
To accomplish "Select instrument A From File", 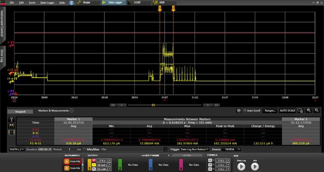I will point(72,161).
